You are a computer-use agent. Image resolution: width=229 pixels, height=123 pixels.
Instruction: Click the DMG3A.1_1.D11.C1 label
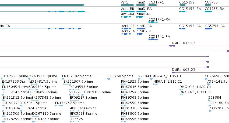tap(196, 92)
